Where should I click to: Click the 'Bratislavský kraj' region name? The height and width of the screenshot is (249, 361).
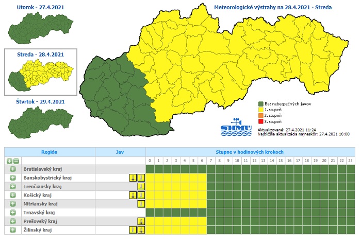coord(43,169)
